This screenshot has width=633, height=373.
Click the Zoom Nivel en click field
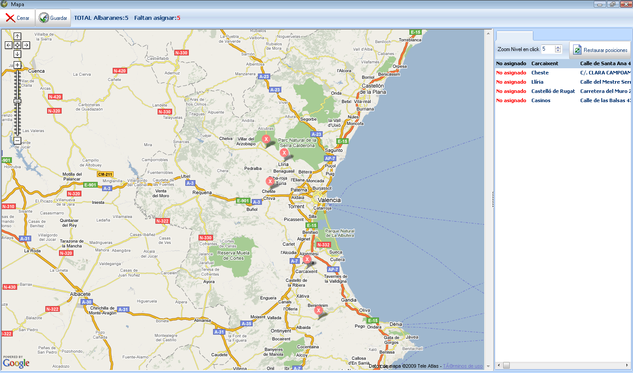(548, 49)
